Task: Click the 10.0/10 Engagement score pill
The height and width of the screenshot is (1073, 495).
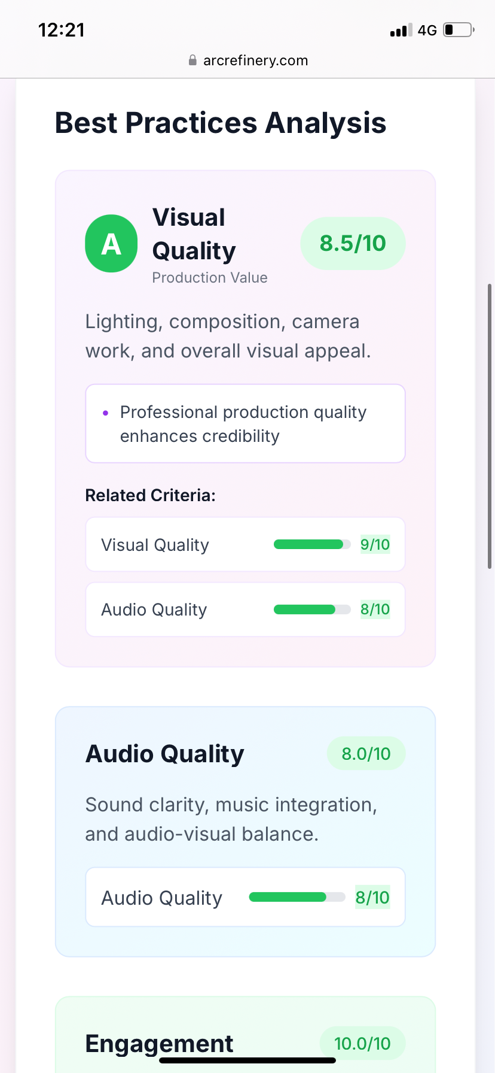Action: tap(362, 1043)
